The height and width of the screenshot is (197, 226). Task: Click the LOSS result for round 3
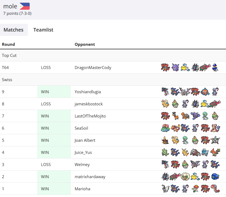[46, 164]
